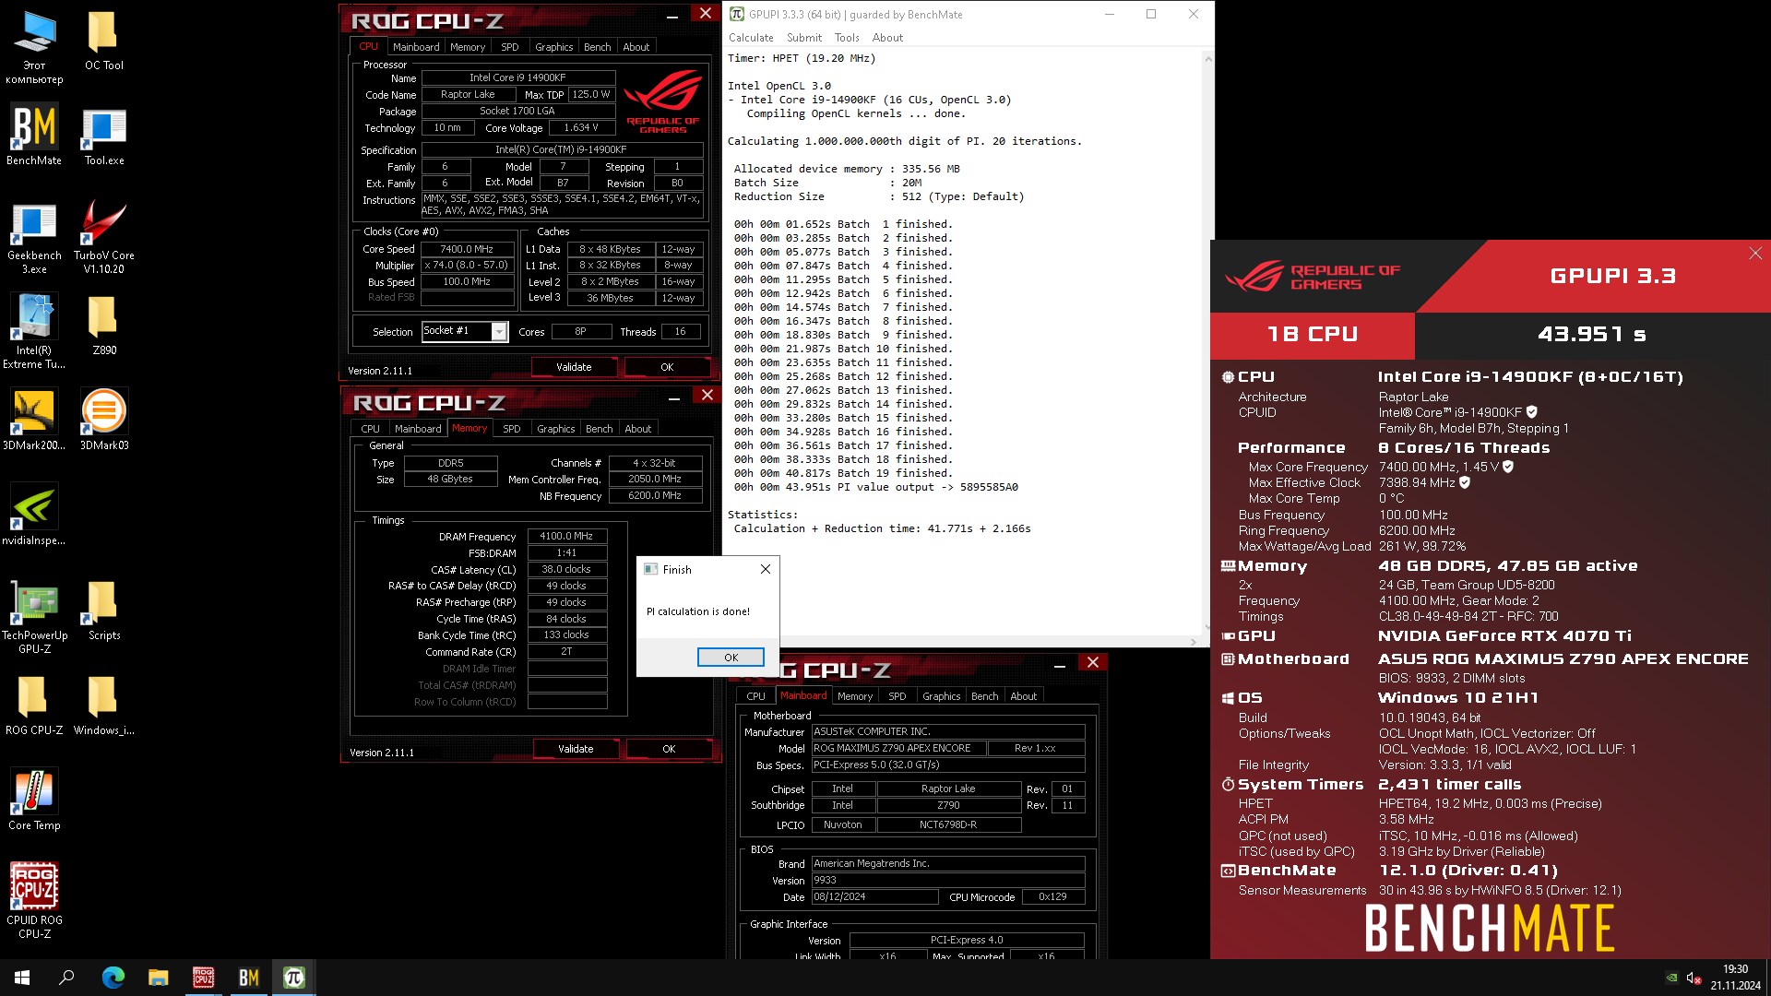Viewport: 1771px width, 996px height.
Task: Click the GPUPI output vertical scrollbar
Action: click(x=1207, y=341)
